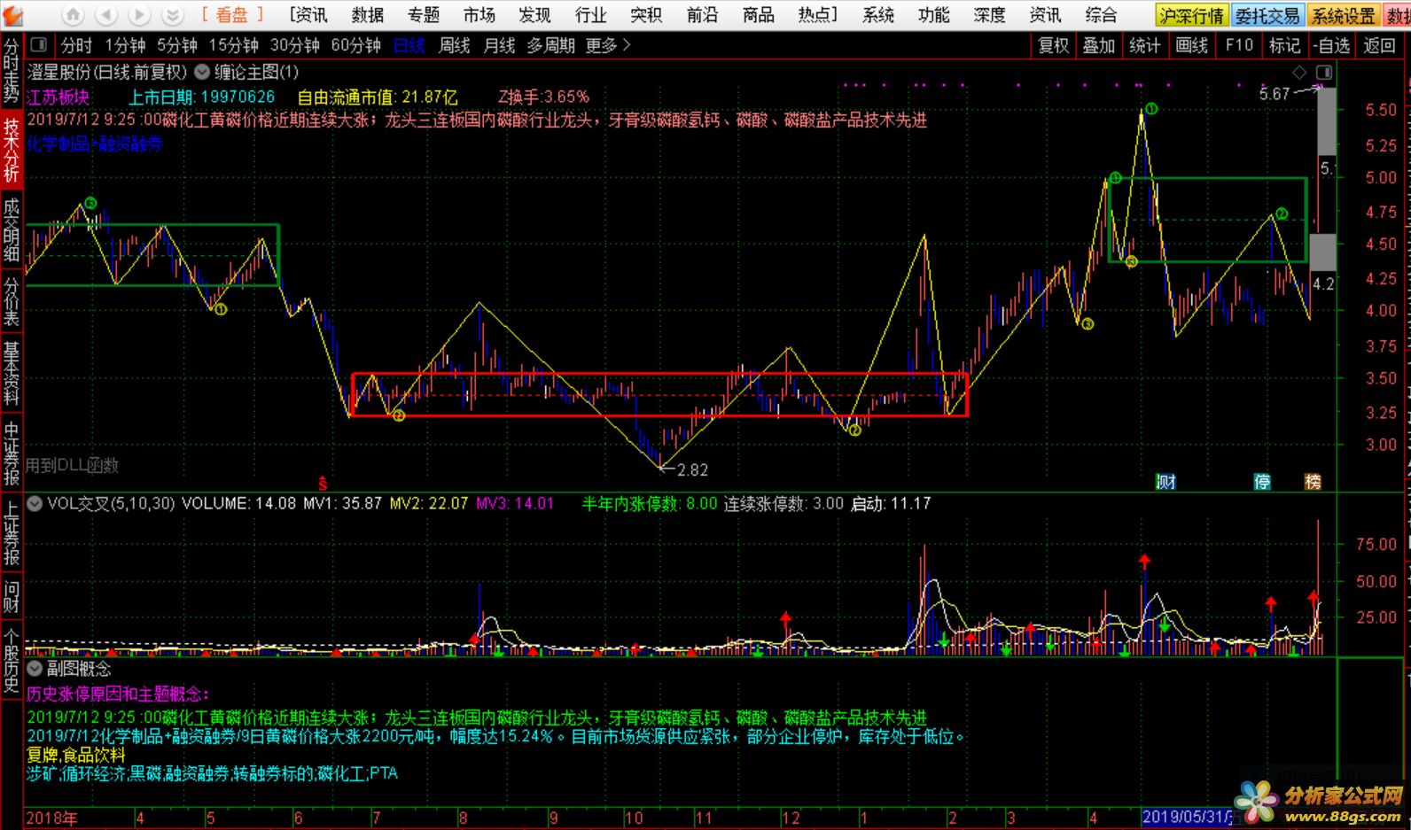The height and width of the screenshot is (830, 1411).
Task: Click the 委托交易 button
Action: click(x=1267, y=16)
